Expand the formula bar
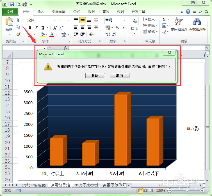 207,48
